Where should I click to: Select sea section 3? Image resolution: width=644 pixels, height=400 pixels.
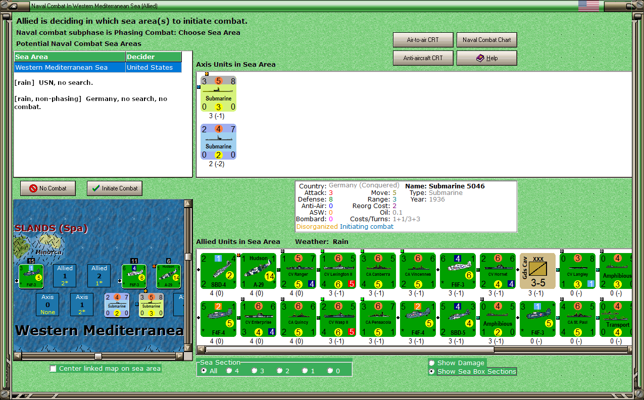point(258,371)
